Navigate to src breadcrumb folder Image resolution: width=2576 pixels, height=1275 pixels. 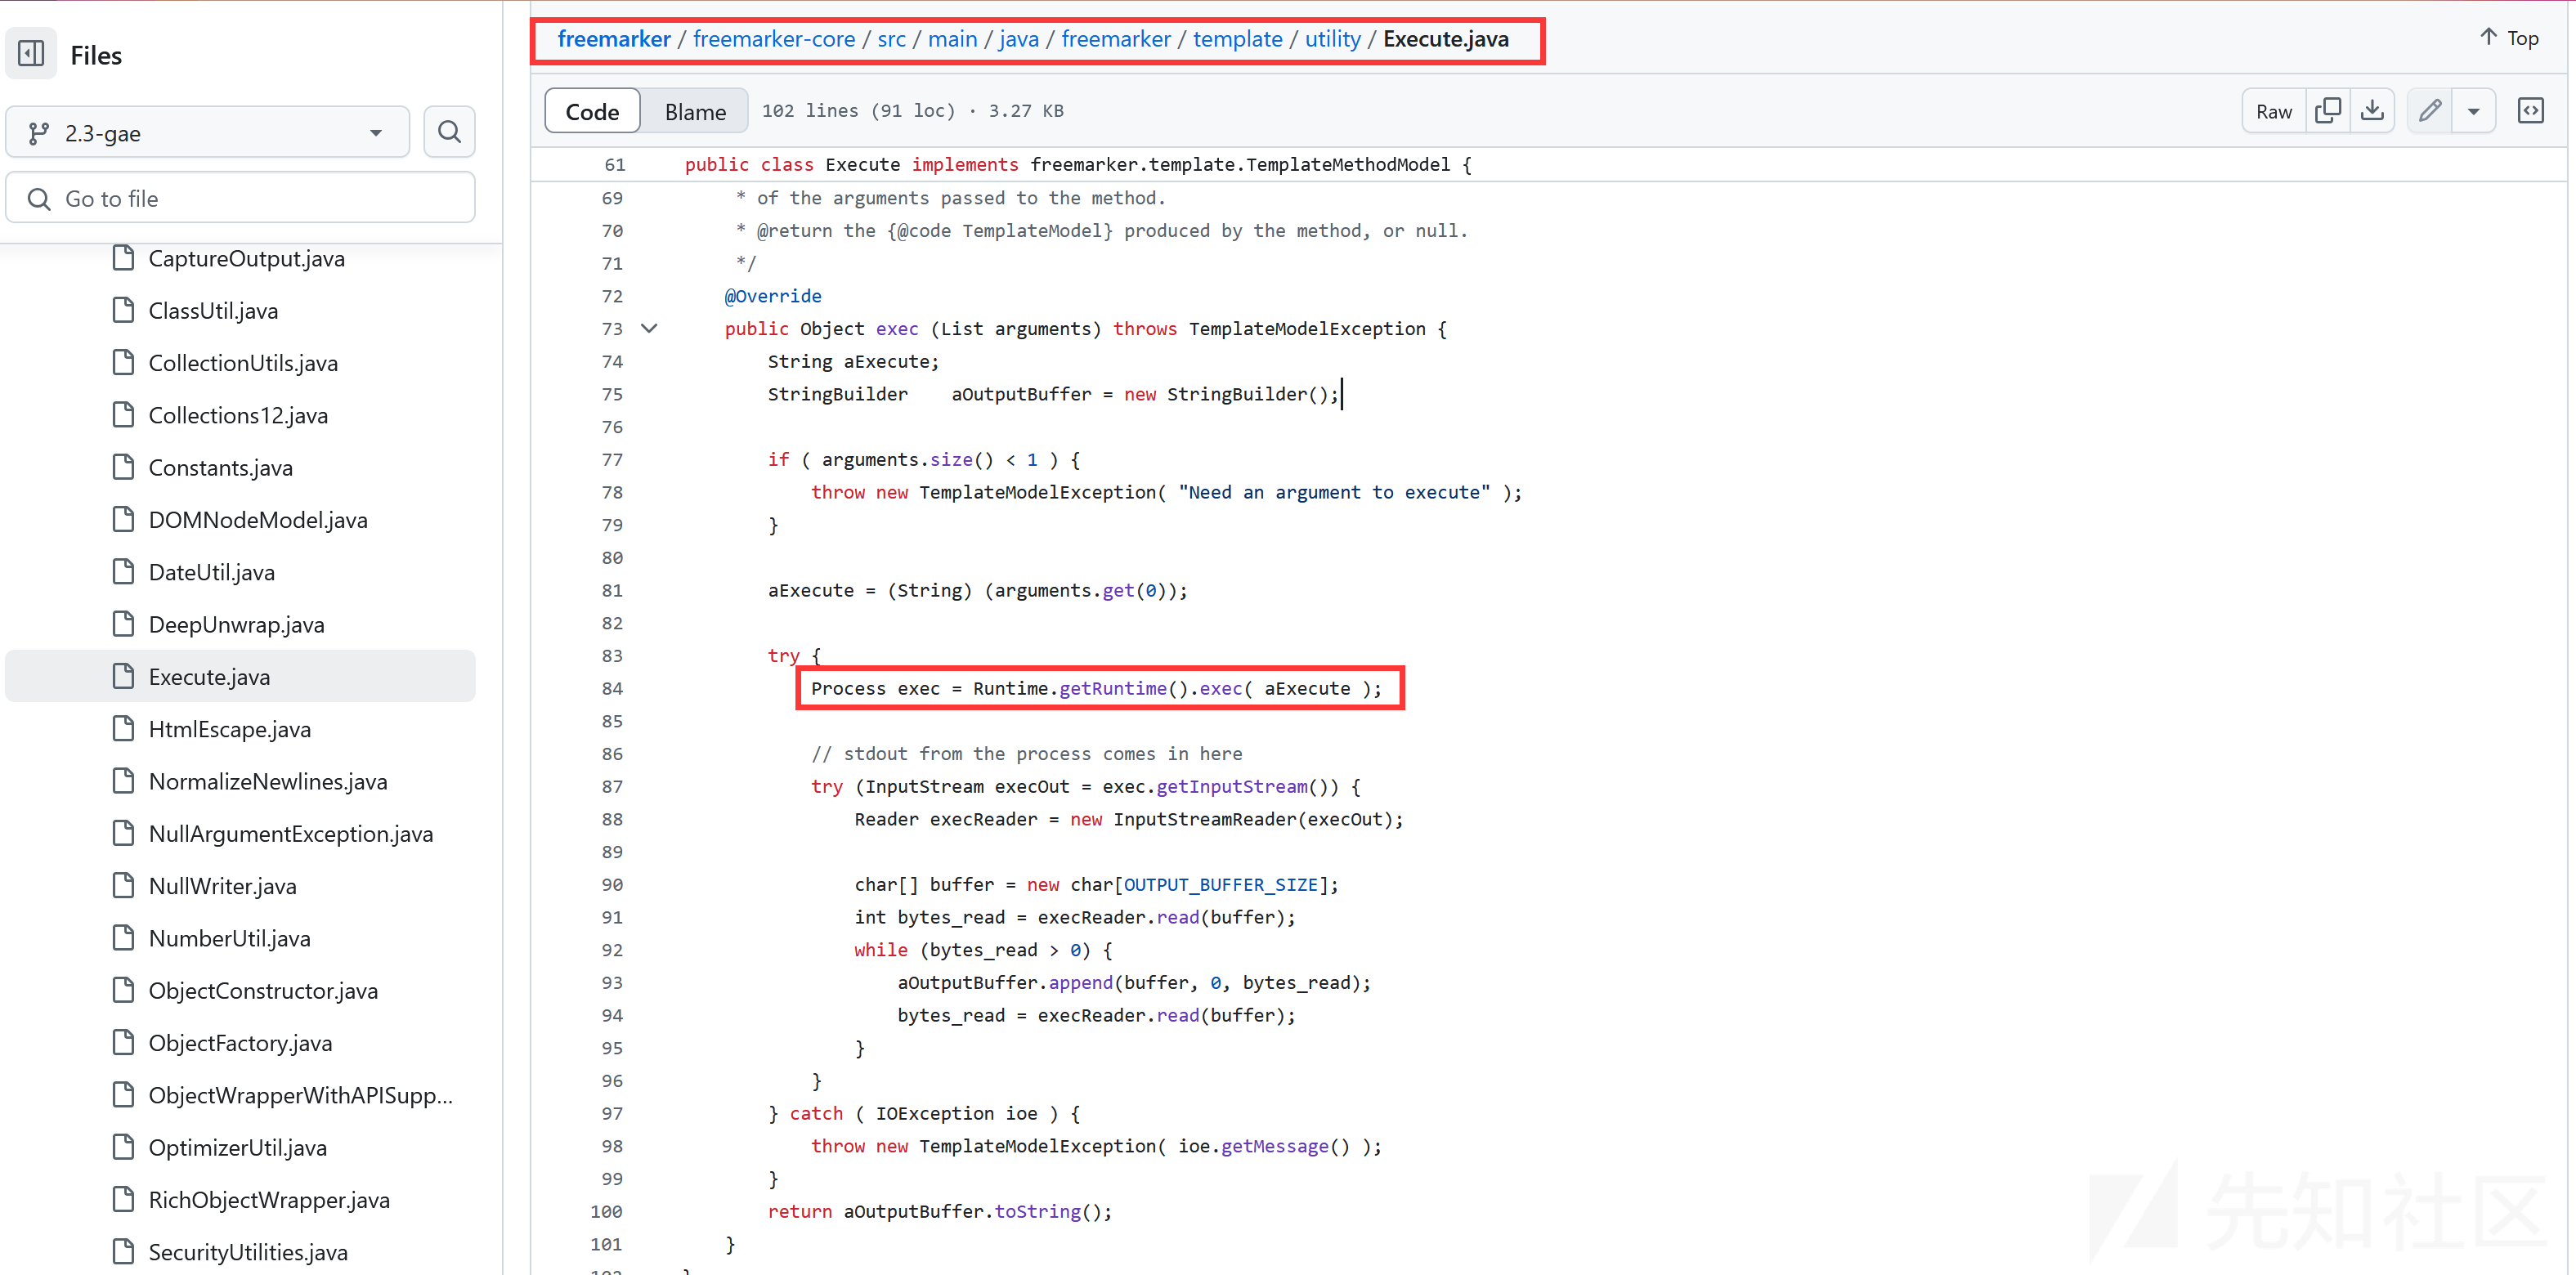point(891,39)
